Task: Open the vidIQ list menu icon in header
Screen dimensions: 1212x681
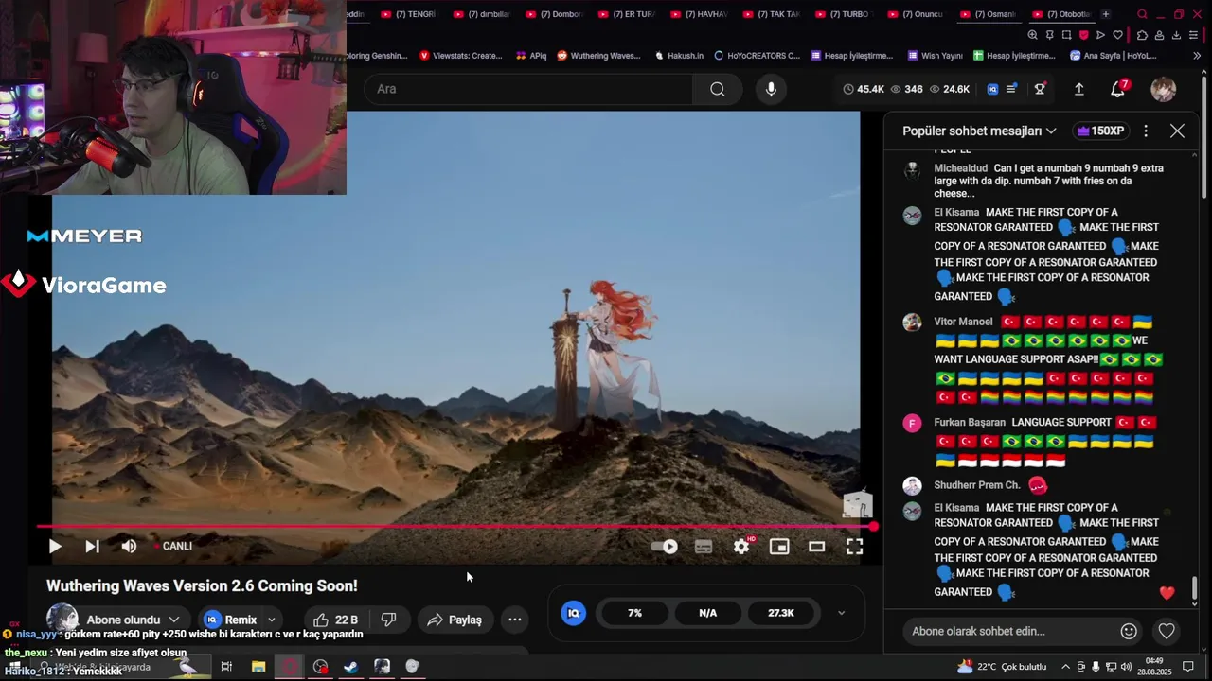Action: click(1011, 89)
